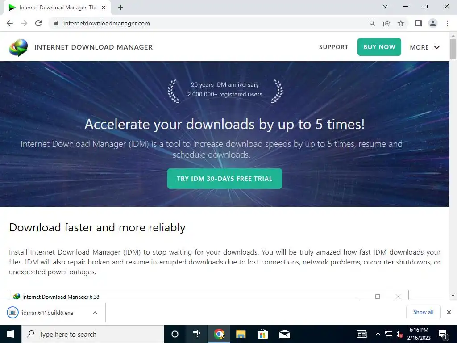Click Show all downloads
457x343 pixels.
423,312
